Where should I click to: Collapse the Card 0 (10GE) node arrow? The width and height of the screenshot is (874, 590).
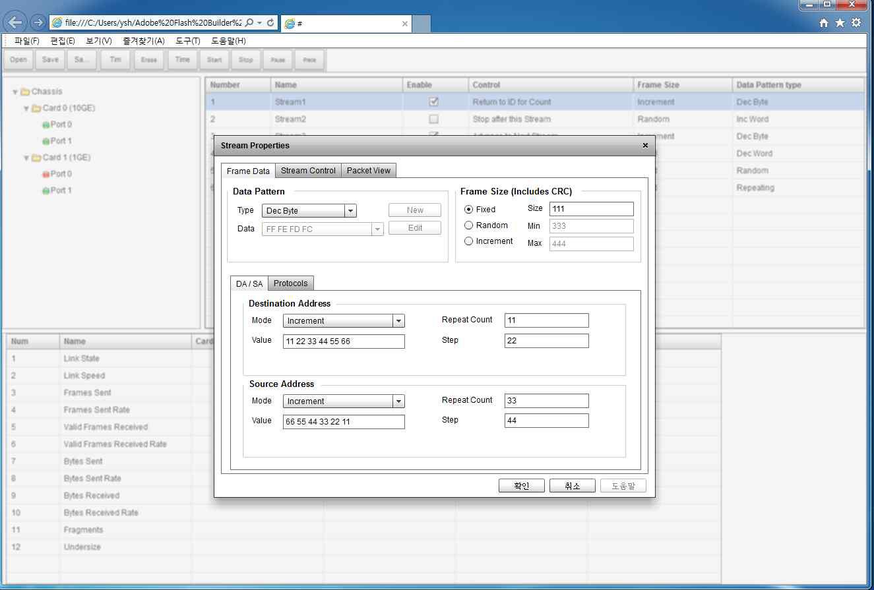click(26, 109)
